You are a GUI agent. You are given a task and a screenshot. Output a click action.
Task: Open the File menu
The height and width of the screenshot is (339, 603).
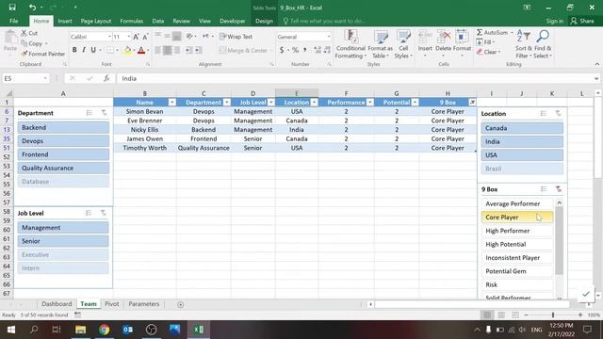point(14,21)
